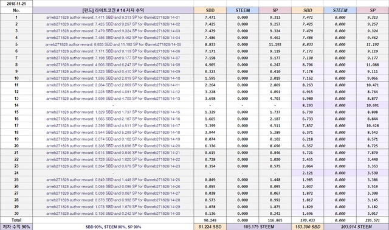
Task: Select the right-side SP value 3.530
Action: (x=373, y=173)
